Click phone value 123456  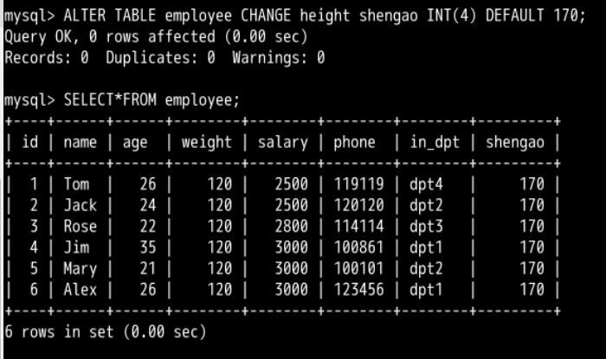point(358,290)
